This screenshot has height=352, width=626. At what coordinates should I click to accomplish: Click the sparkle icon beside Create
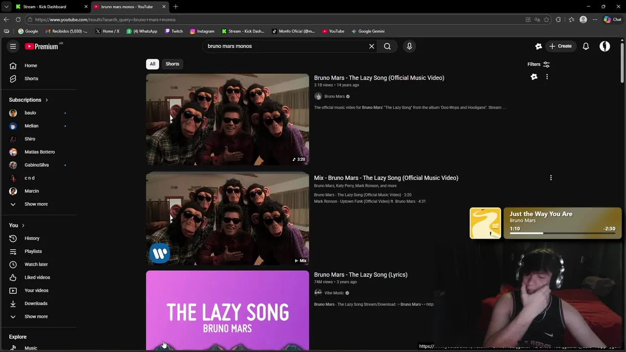tap(538, 46)
